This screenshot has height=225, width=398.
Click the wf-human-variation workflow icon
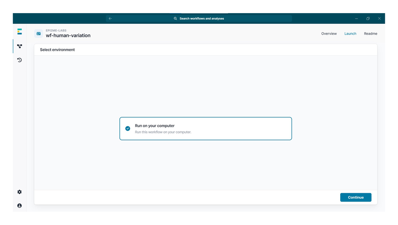[39, 33]
